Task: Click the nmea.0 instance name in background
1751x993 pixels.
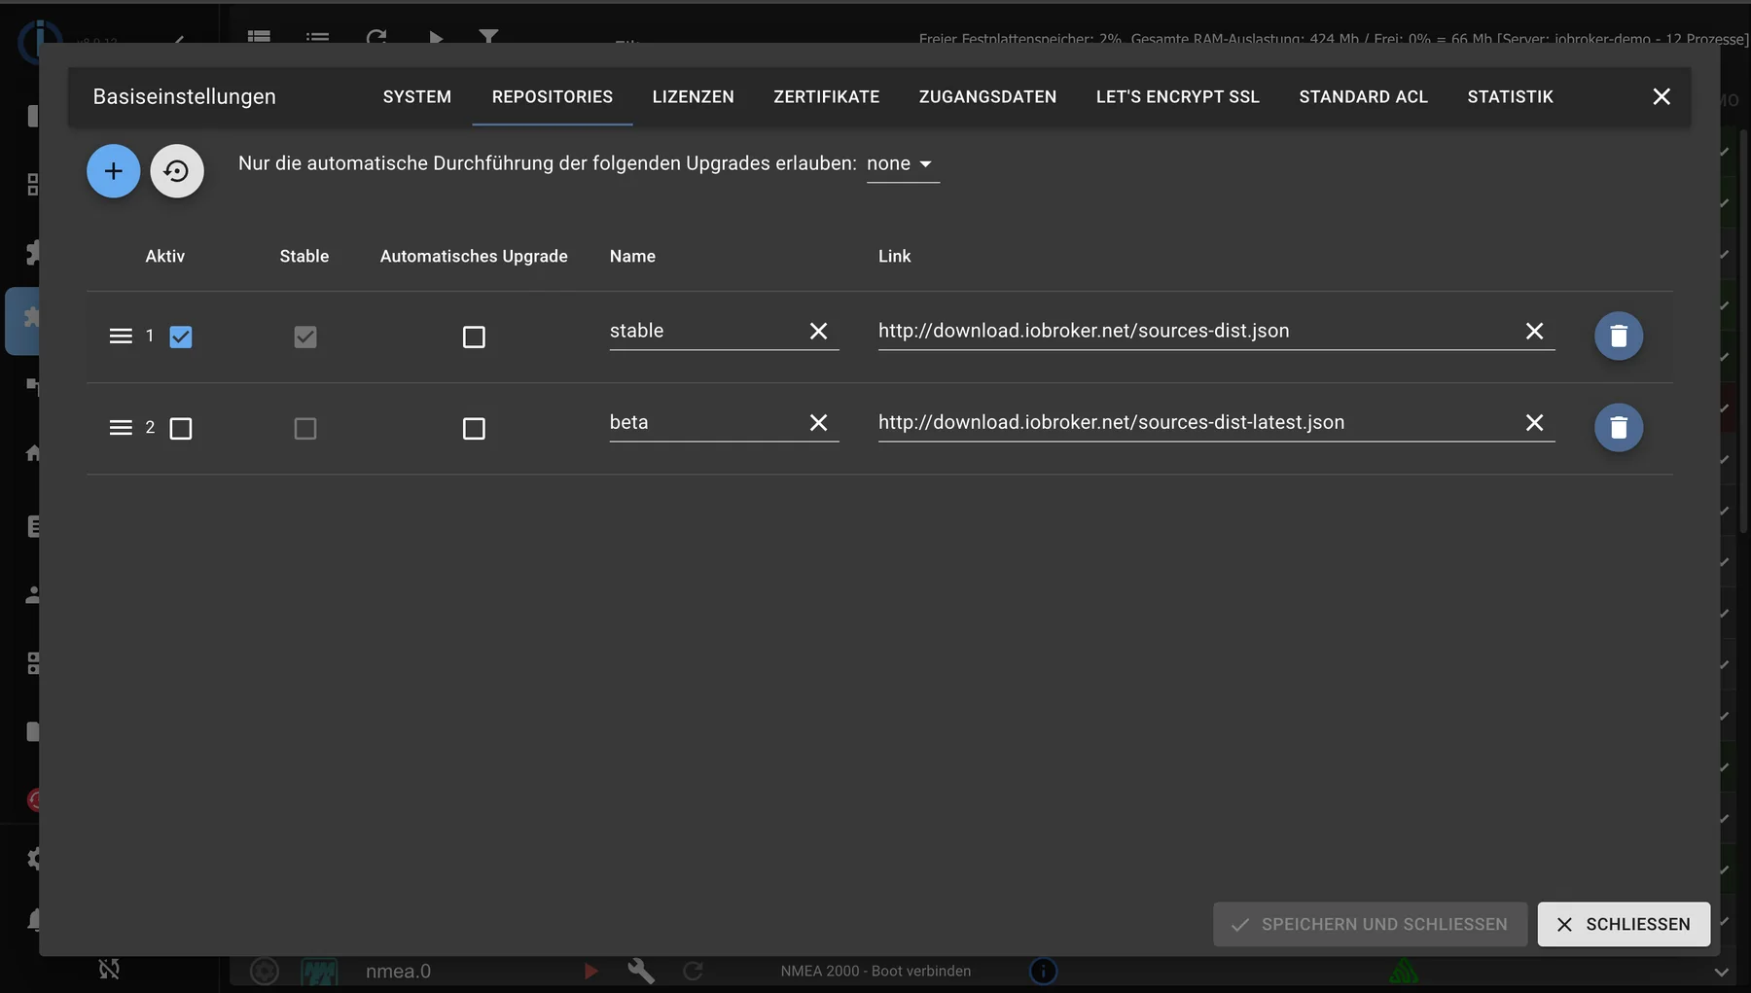Action: [x=398, y=972]
